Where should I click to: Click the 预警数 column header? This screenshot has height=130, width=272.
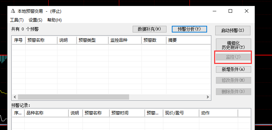tap(154, 40)
